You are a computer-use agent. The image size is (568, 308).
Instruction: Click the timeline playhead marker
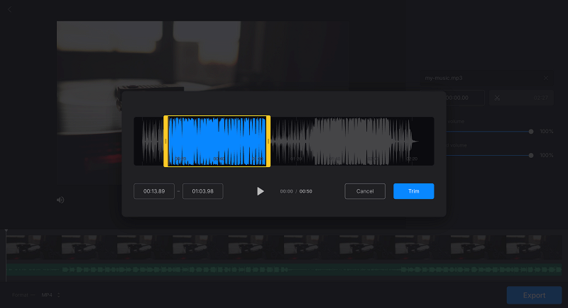[6, 231]
